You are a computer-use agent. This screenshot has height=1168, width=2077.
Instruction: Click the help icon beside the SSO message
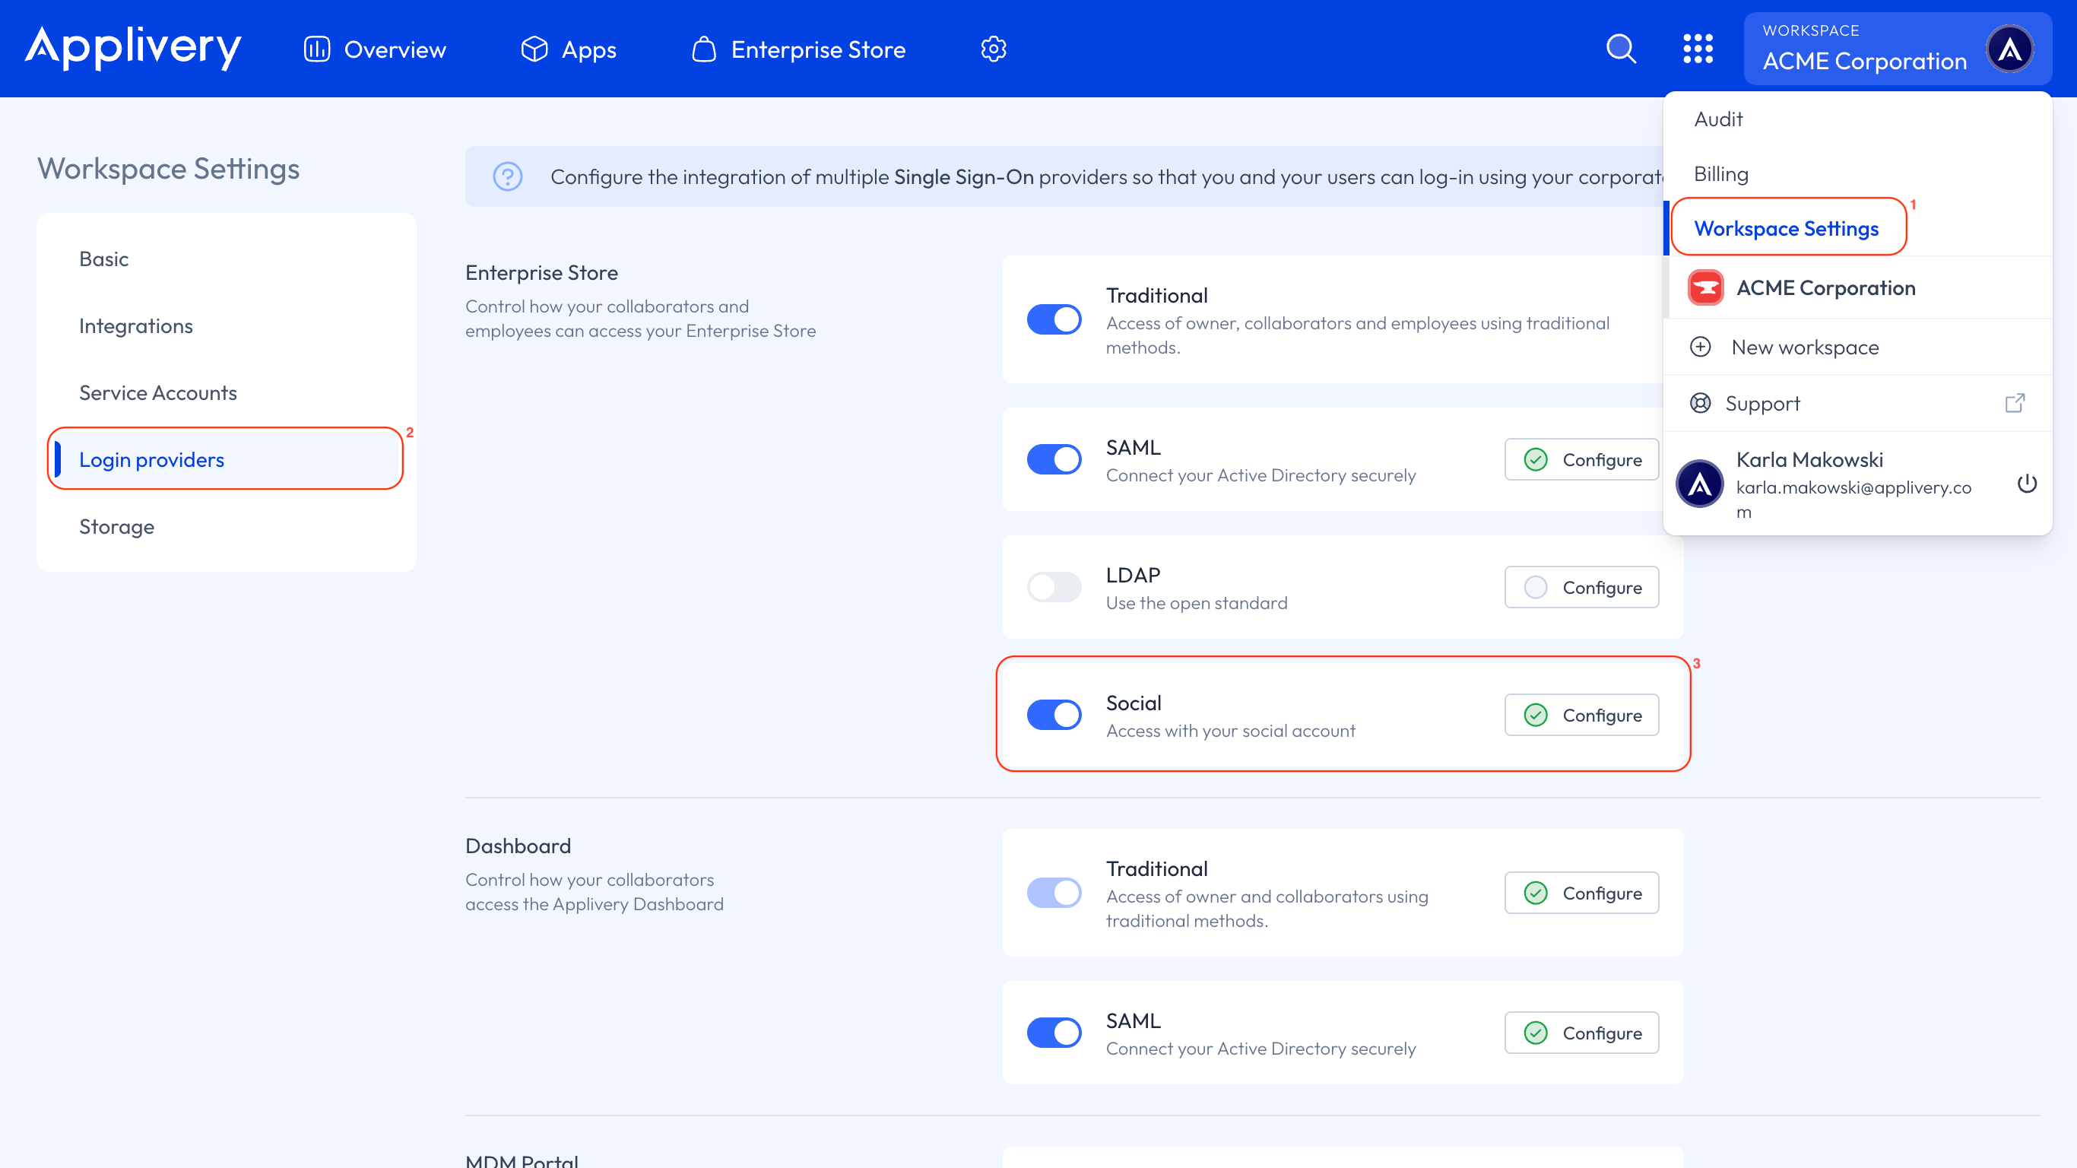[x=507, y=176]
